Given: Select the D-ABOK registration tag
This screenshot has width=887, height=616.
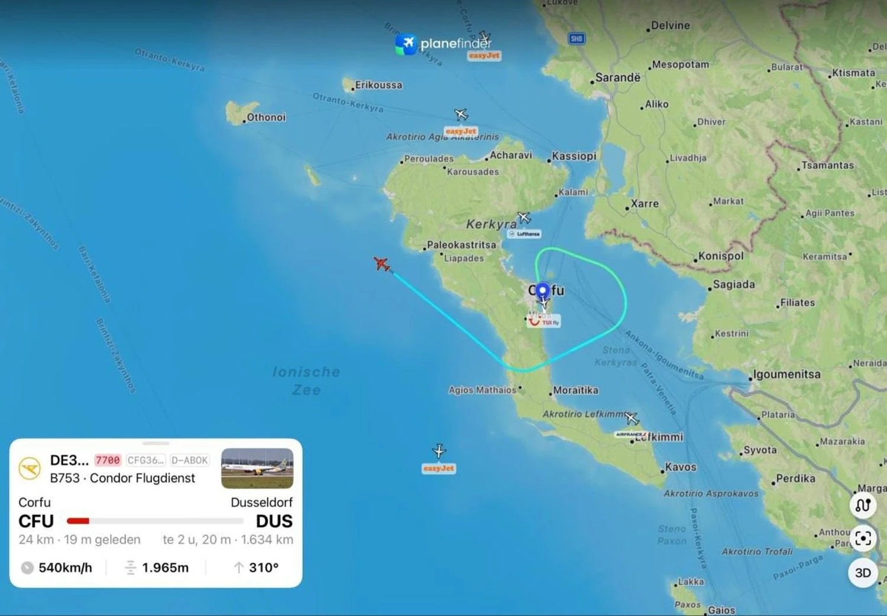Looking at the screenshot, I should pyautogui.click(x=190, y=460).
